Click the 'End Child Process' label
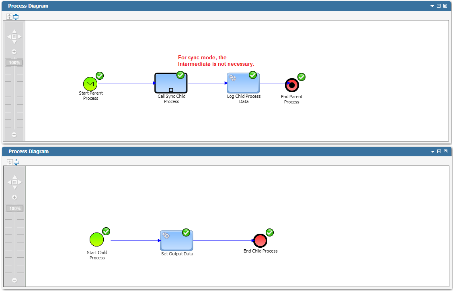Image resolution: width=453 pixels, height=291 pixels. point(260,251)
